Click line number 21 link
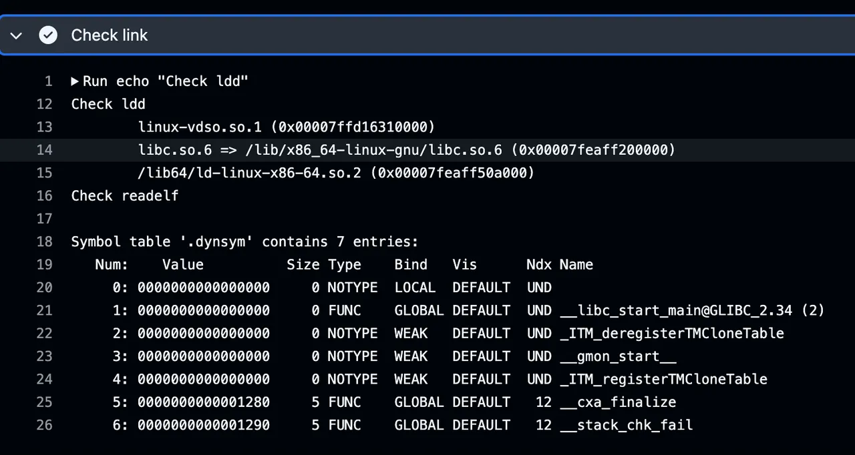Image resolution: width=855 pixels, height=455 pixels. (44, 310)
